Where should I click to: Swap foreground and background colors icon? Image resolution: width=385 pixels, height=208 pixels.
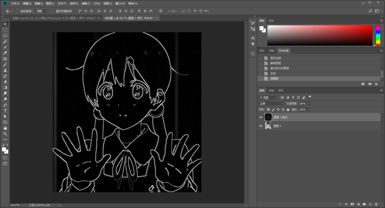tap(7, 145)
